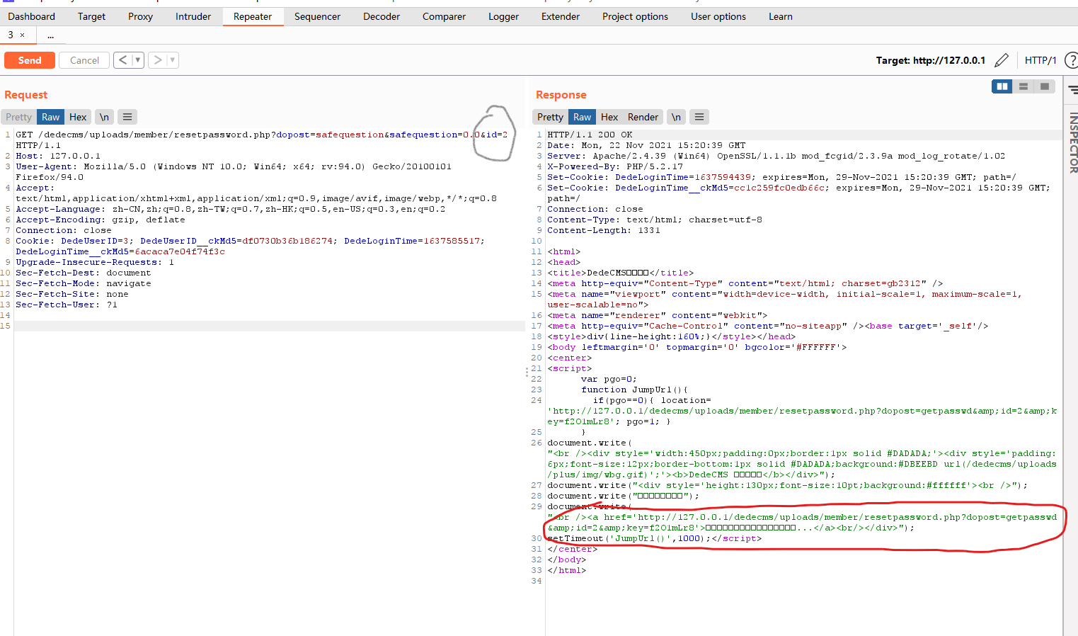1078x636 pixels.
Task: Open the forward history dropdown arrow
Action: (172, 60)
